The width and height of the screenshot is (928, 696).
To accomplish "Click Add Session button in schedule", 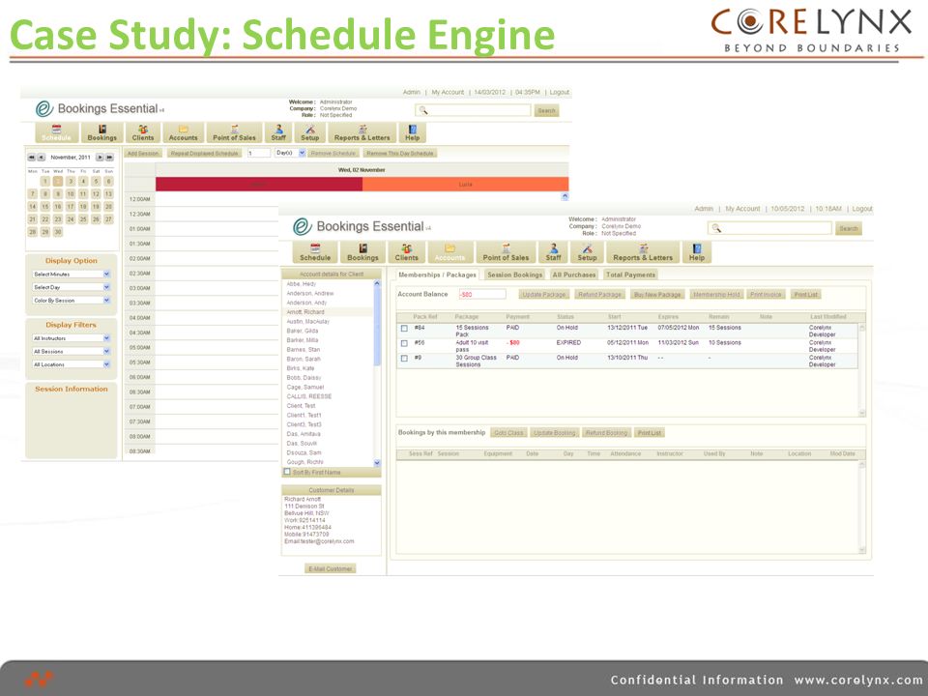I will [x=143, y=154].
